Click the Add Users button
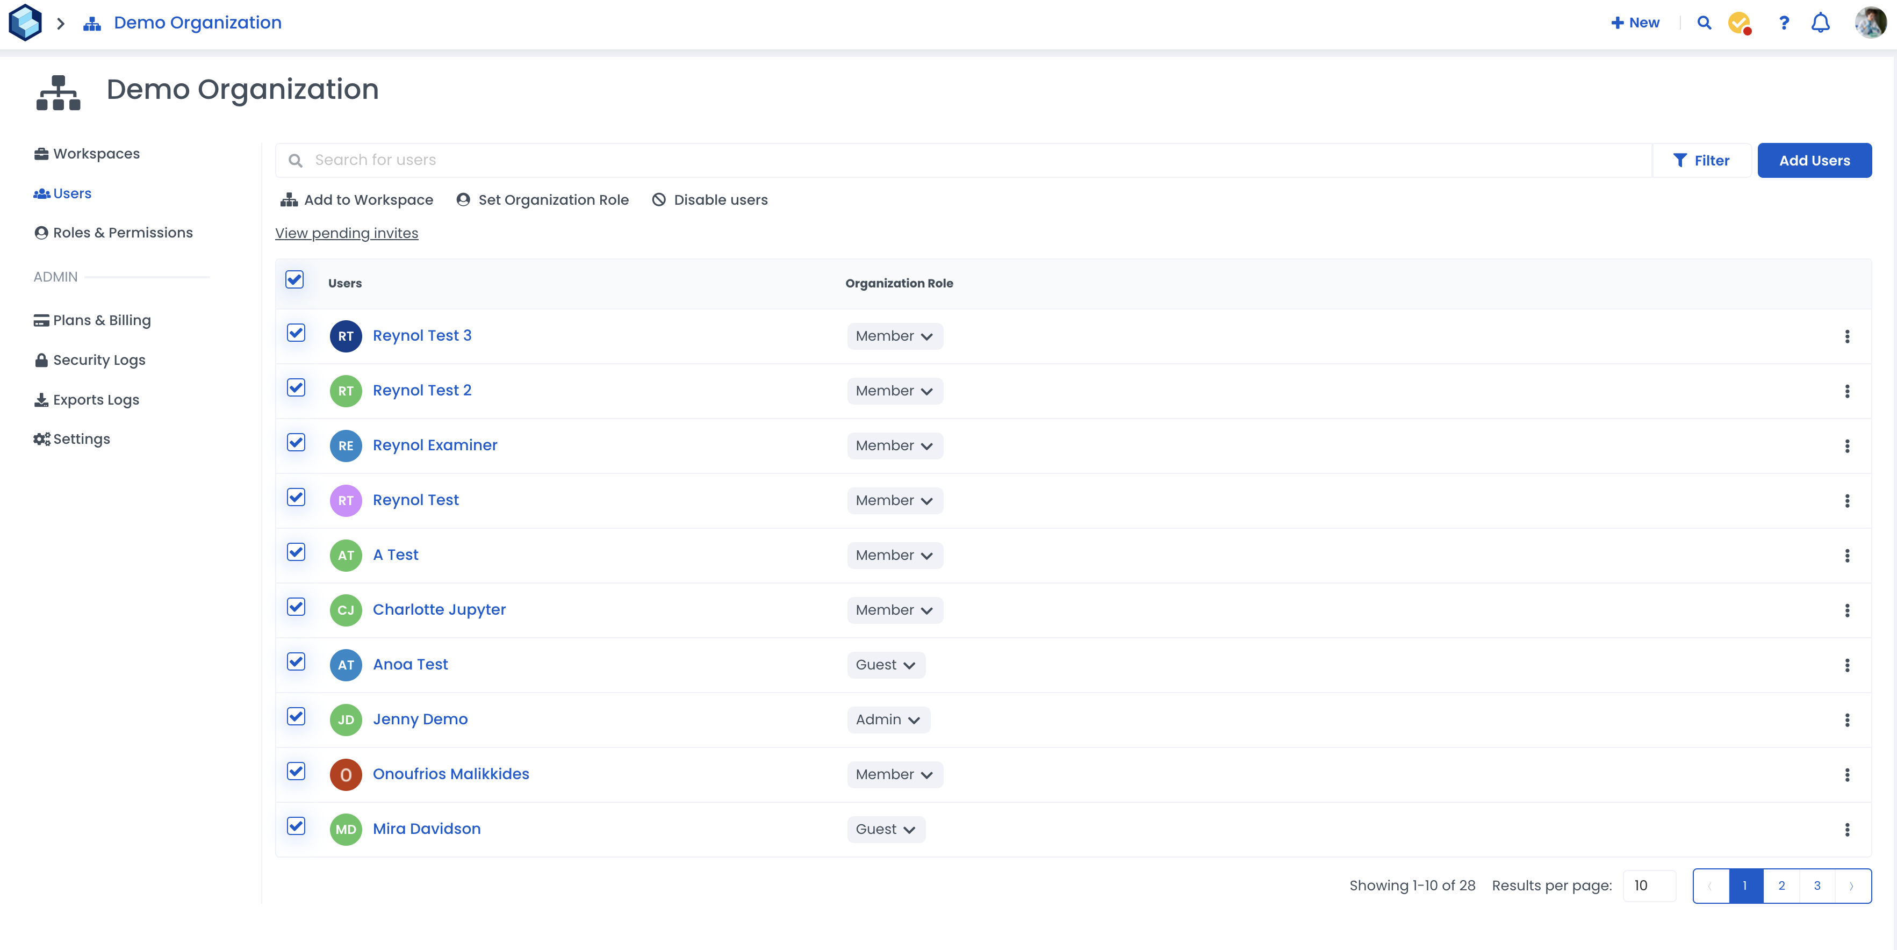1897x950 pixels. (x=1814, y=160)
